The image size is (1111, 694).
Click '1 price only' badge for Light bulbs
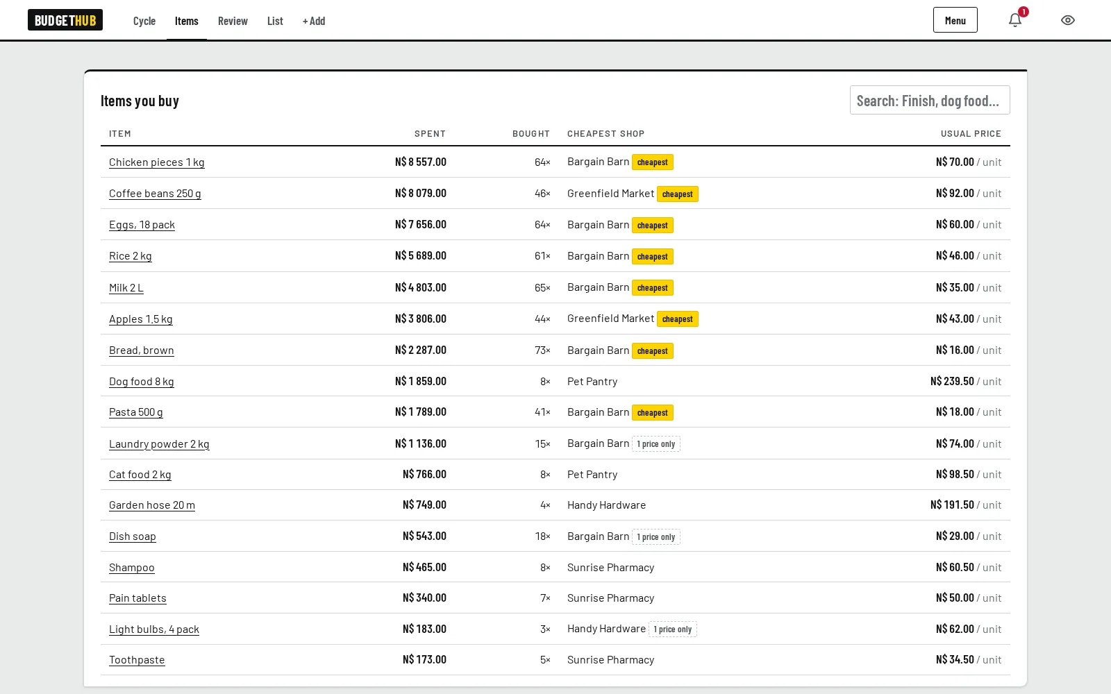point(673,629)
